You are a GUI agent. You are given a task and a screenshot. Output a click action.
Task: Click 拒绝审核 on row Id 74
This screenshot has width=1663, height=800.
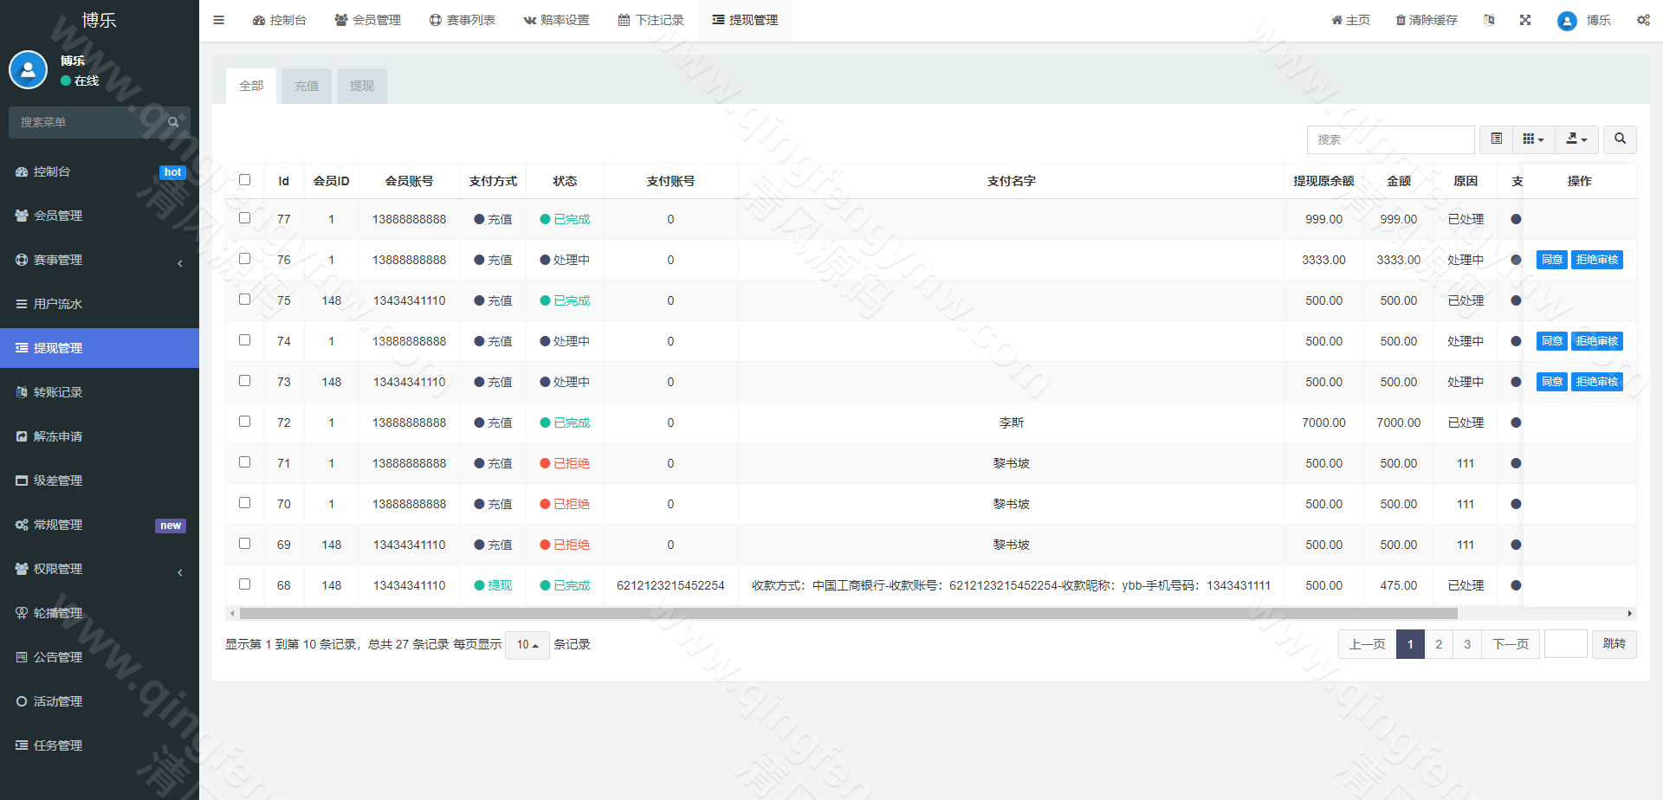tap(1596, 340)
